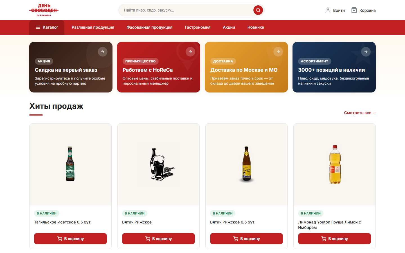Click the Лимонад Youton Груша Лимон title
Image resolution: width=405 pixels, height=253 pixels.
coord(329,225)
